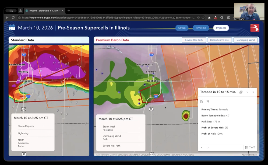Click the red hail core storm cell on map
The image size is (268, 165).
186,116
